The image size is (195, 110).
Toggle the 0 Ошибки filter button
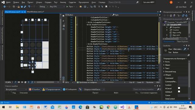[34, 90]
